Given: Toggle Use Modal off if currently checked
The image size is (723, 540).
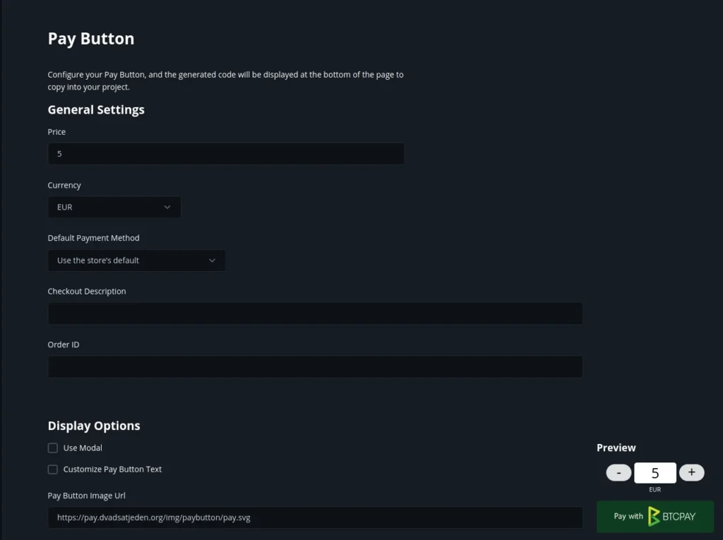Looking at the screenshot, I should 53,448.
